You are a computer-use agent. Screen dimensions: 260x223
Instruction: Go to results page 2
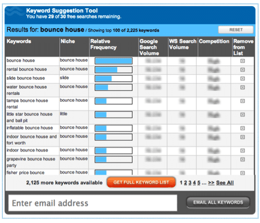pos(185,183)
